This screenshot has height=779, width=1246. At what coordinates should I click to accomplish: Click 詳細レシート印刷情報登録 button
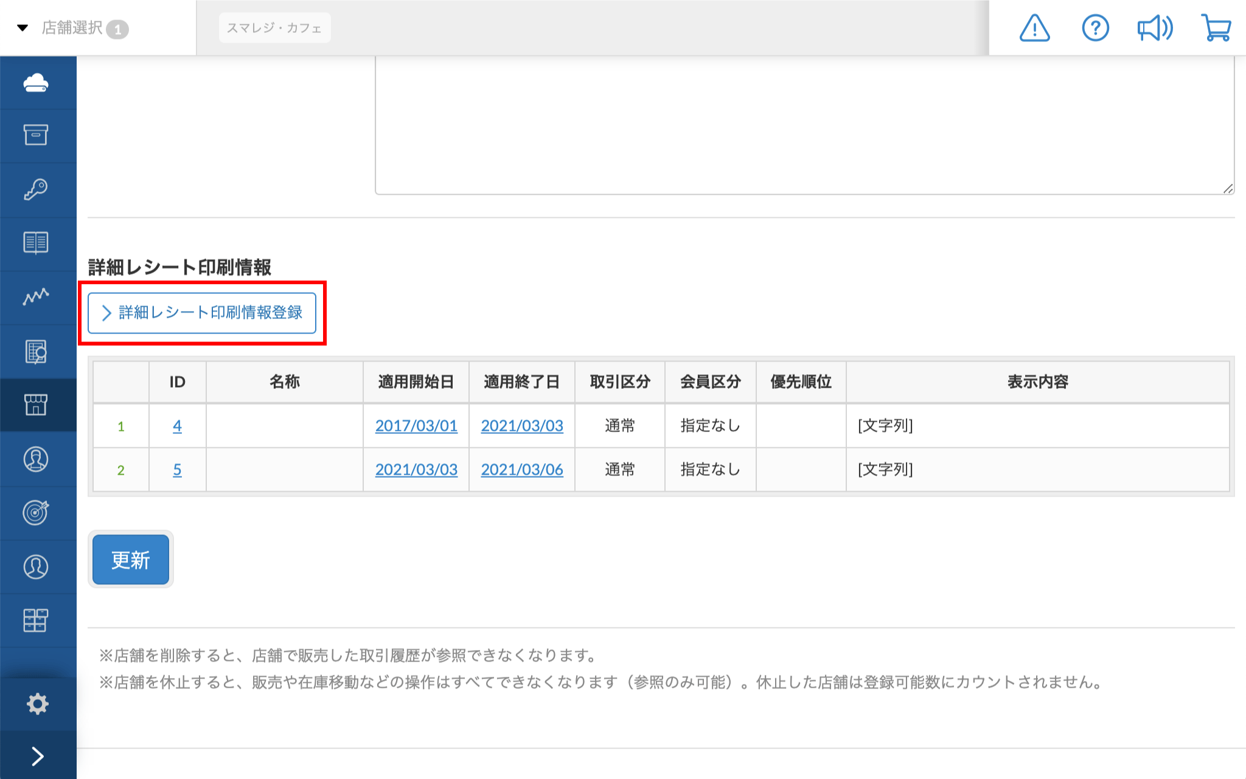[x=202, y=313]
